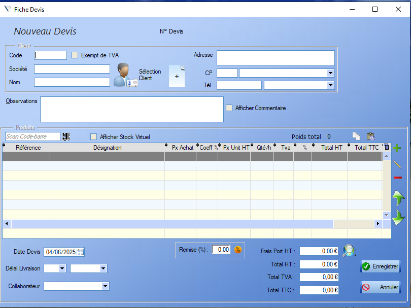Move product line down with green arrow
The image size is (411, 308).
(398, 217)
